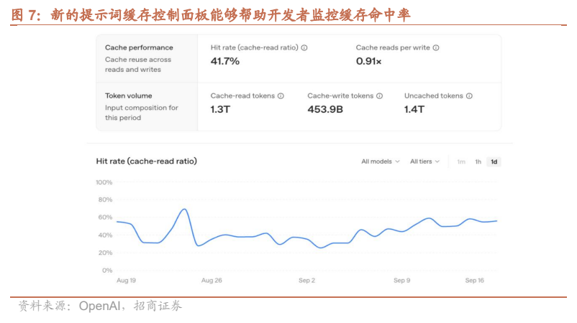Image resolution: width=577 pixels, height=323 pixels.
Task: Click the 453.9B cache-write tokens value
Action: click(325, 109)
